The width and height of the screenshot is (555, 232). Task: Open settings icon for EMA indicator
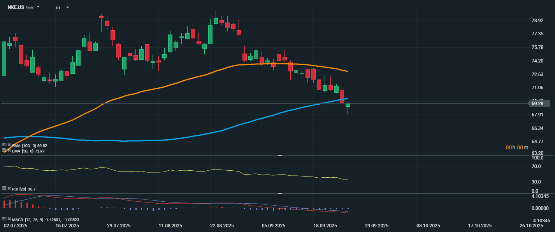4,151
